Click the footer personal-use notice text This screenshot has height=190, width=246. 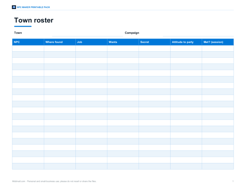click(x=54, y=181)
